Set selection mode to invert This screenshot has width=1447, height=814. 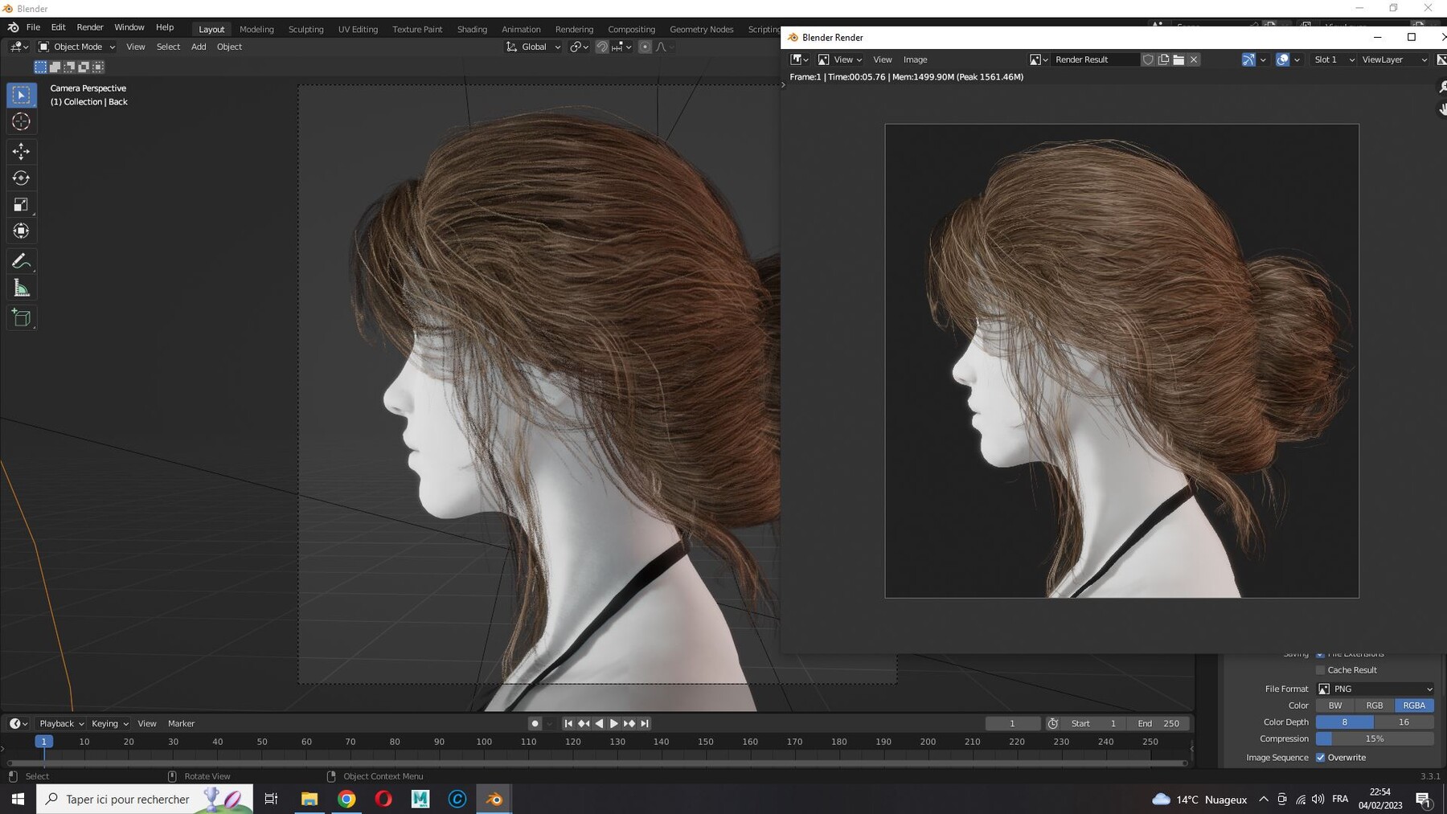tap(84, 67)
